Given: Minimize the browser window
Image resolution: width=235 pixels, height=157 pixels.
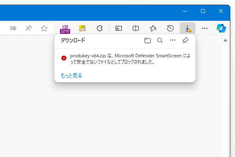Looking at the screenshot, I should 185,11.
